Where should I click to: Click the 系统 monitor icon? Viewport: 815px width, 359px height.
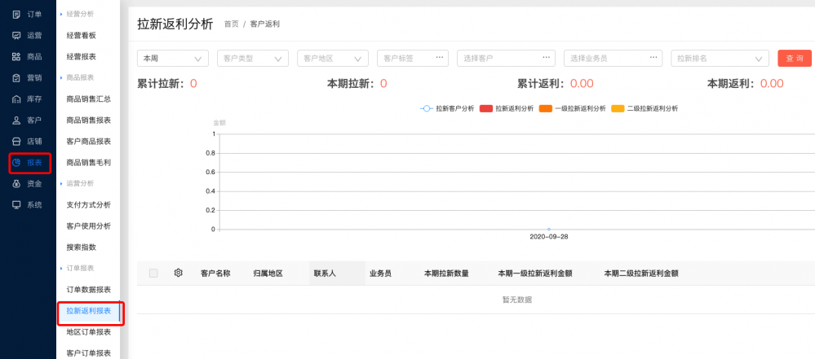(x=16, y=204)
